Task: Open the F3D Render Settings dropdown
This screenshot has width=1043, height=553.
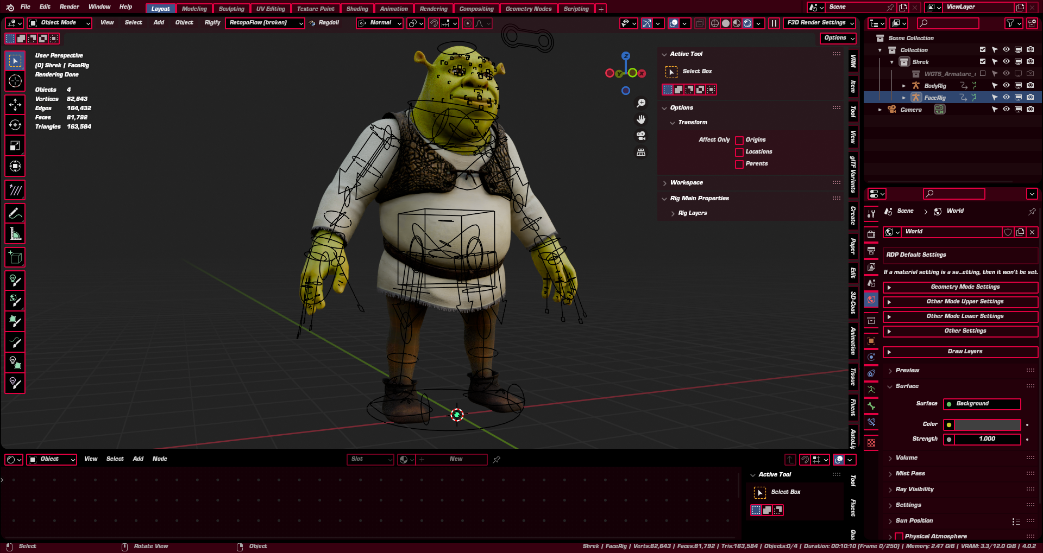Action: (820, 23)
